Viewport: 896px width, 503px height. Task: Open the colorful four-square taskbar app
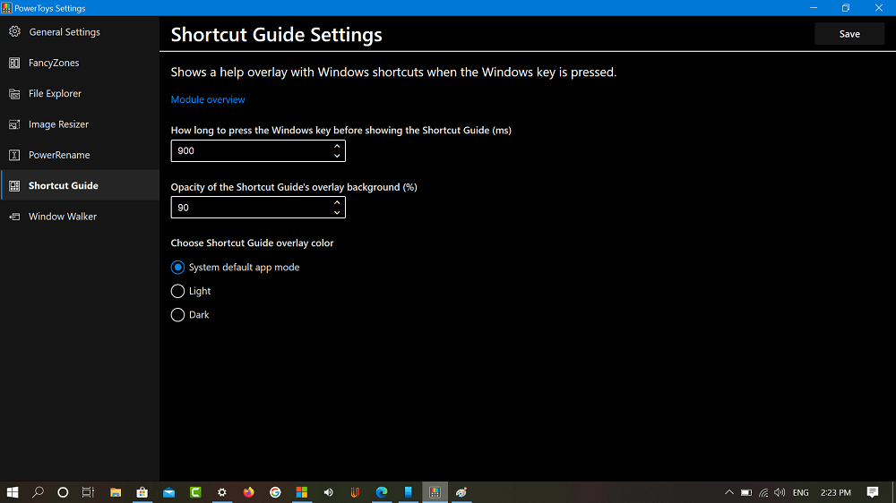point(302,492)
